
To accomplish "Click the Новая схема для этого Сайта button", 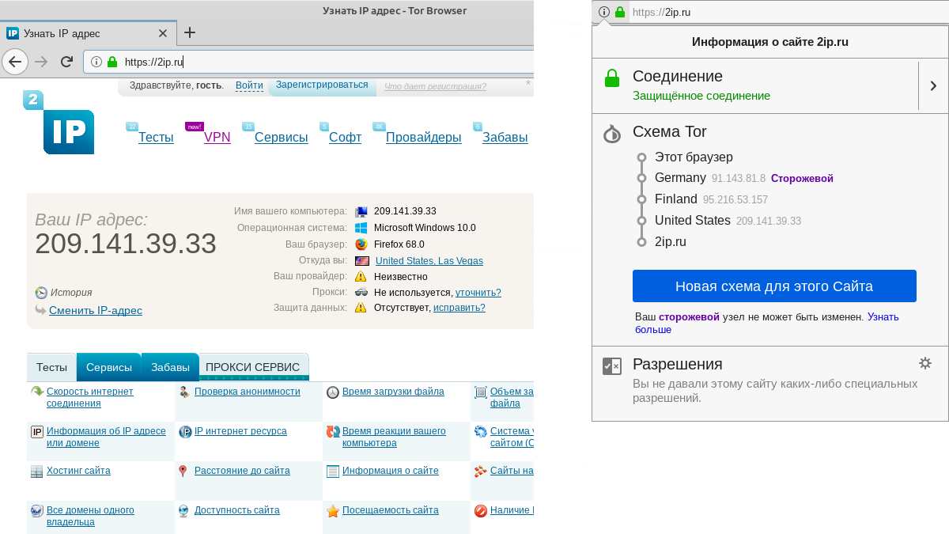I will 774,286.
